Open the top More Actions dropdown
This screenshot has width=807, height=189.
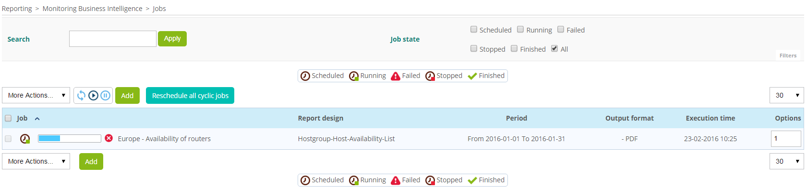(x=36, y=95)
